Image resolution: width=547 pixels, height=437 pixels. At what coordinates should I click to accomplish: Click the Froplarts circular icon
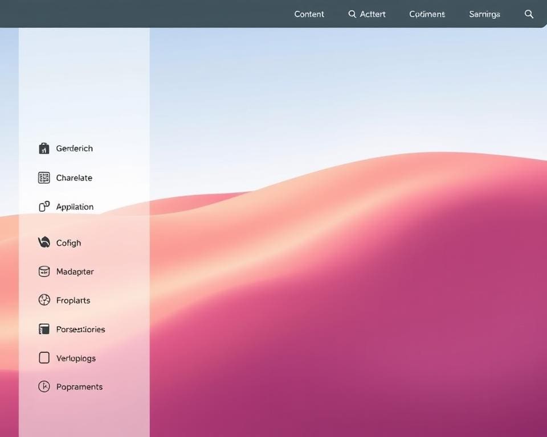[44, 300]
